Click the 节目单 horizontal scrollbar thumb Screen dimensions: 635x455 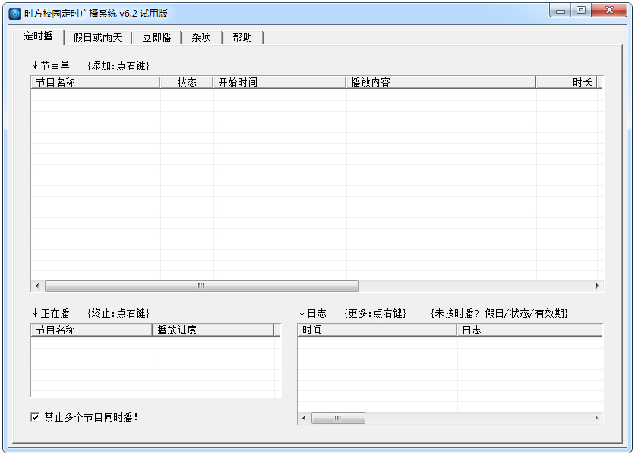click(201, 286)
